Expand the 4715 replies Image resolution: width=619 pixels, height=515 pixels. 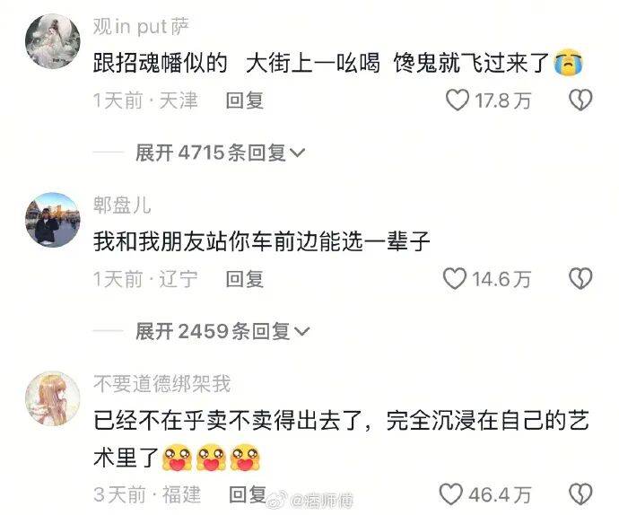coord(221,153)
